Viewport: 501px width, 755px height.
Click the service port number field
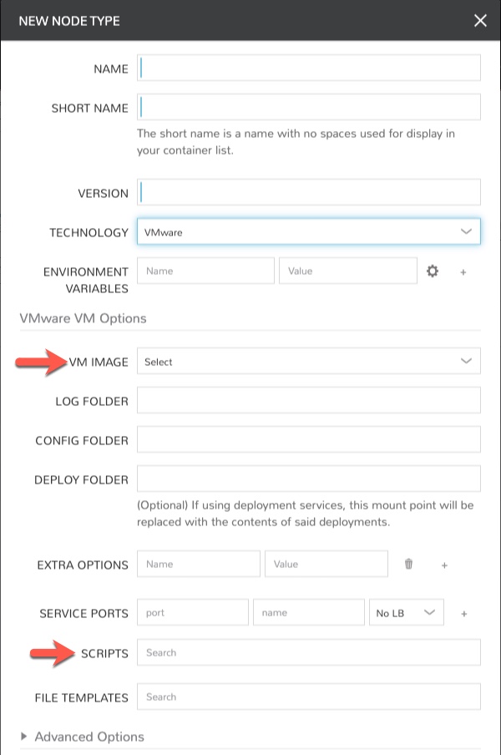pyautogui.click(x=193, y=611)
